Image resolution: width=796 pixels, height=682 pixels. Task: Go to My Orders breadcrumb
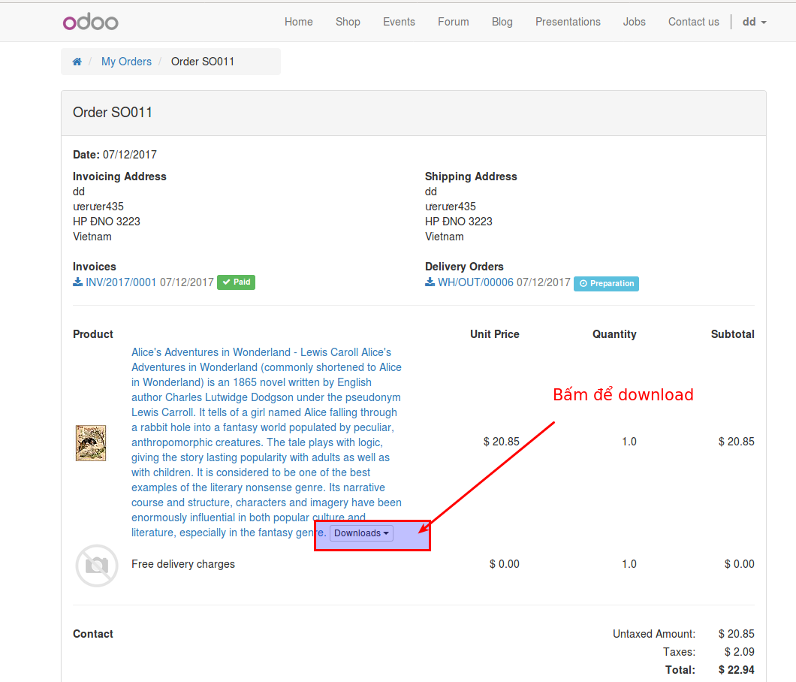tap(126, 62)
